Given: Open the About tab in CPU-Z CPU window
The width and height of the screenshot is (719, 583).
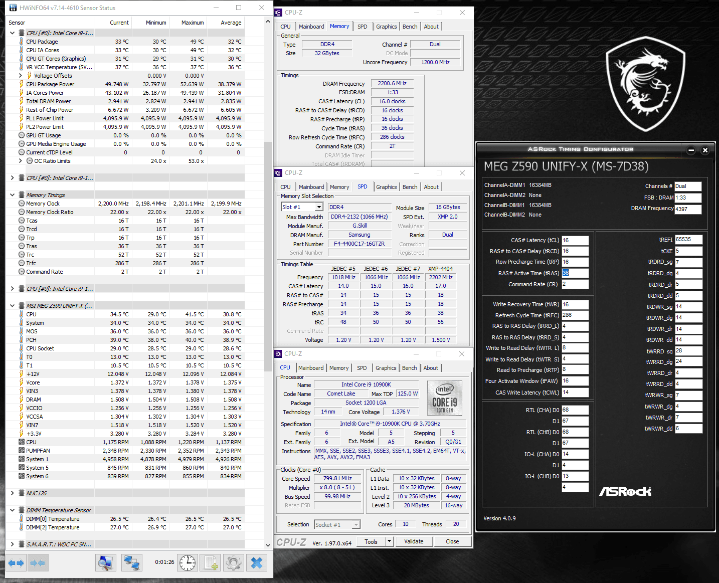Looking at the screenshot, I should coord(431,368).
